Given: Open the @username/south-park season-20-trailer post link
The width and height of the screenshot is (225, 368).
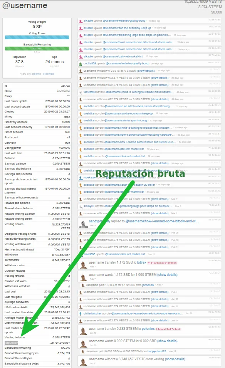Looking at the screenshot, I should [129, 185].
